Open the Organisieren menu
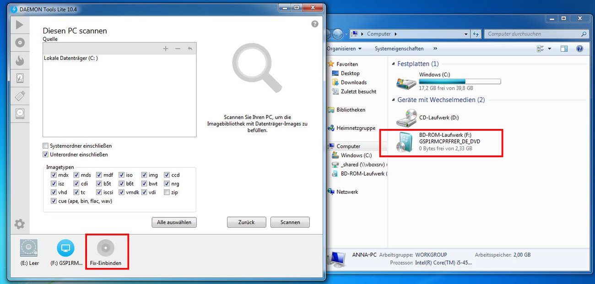 (343, 48)
